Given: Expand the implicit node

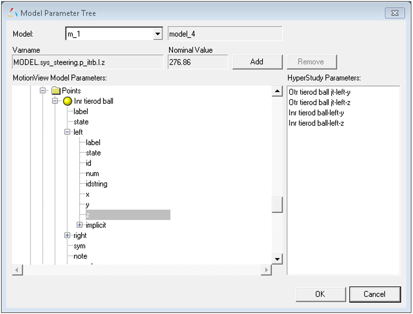Looking at the screenshot, I should 80,225.
